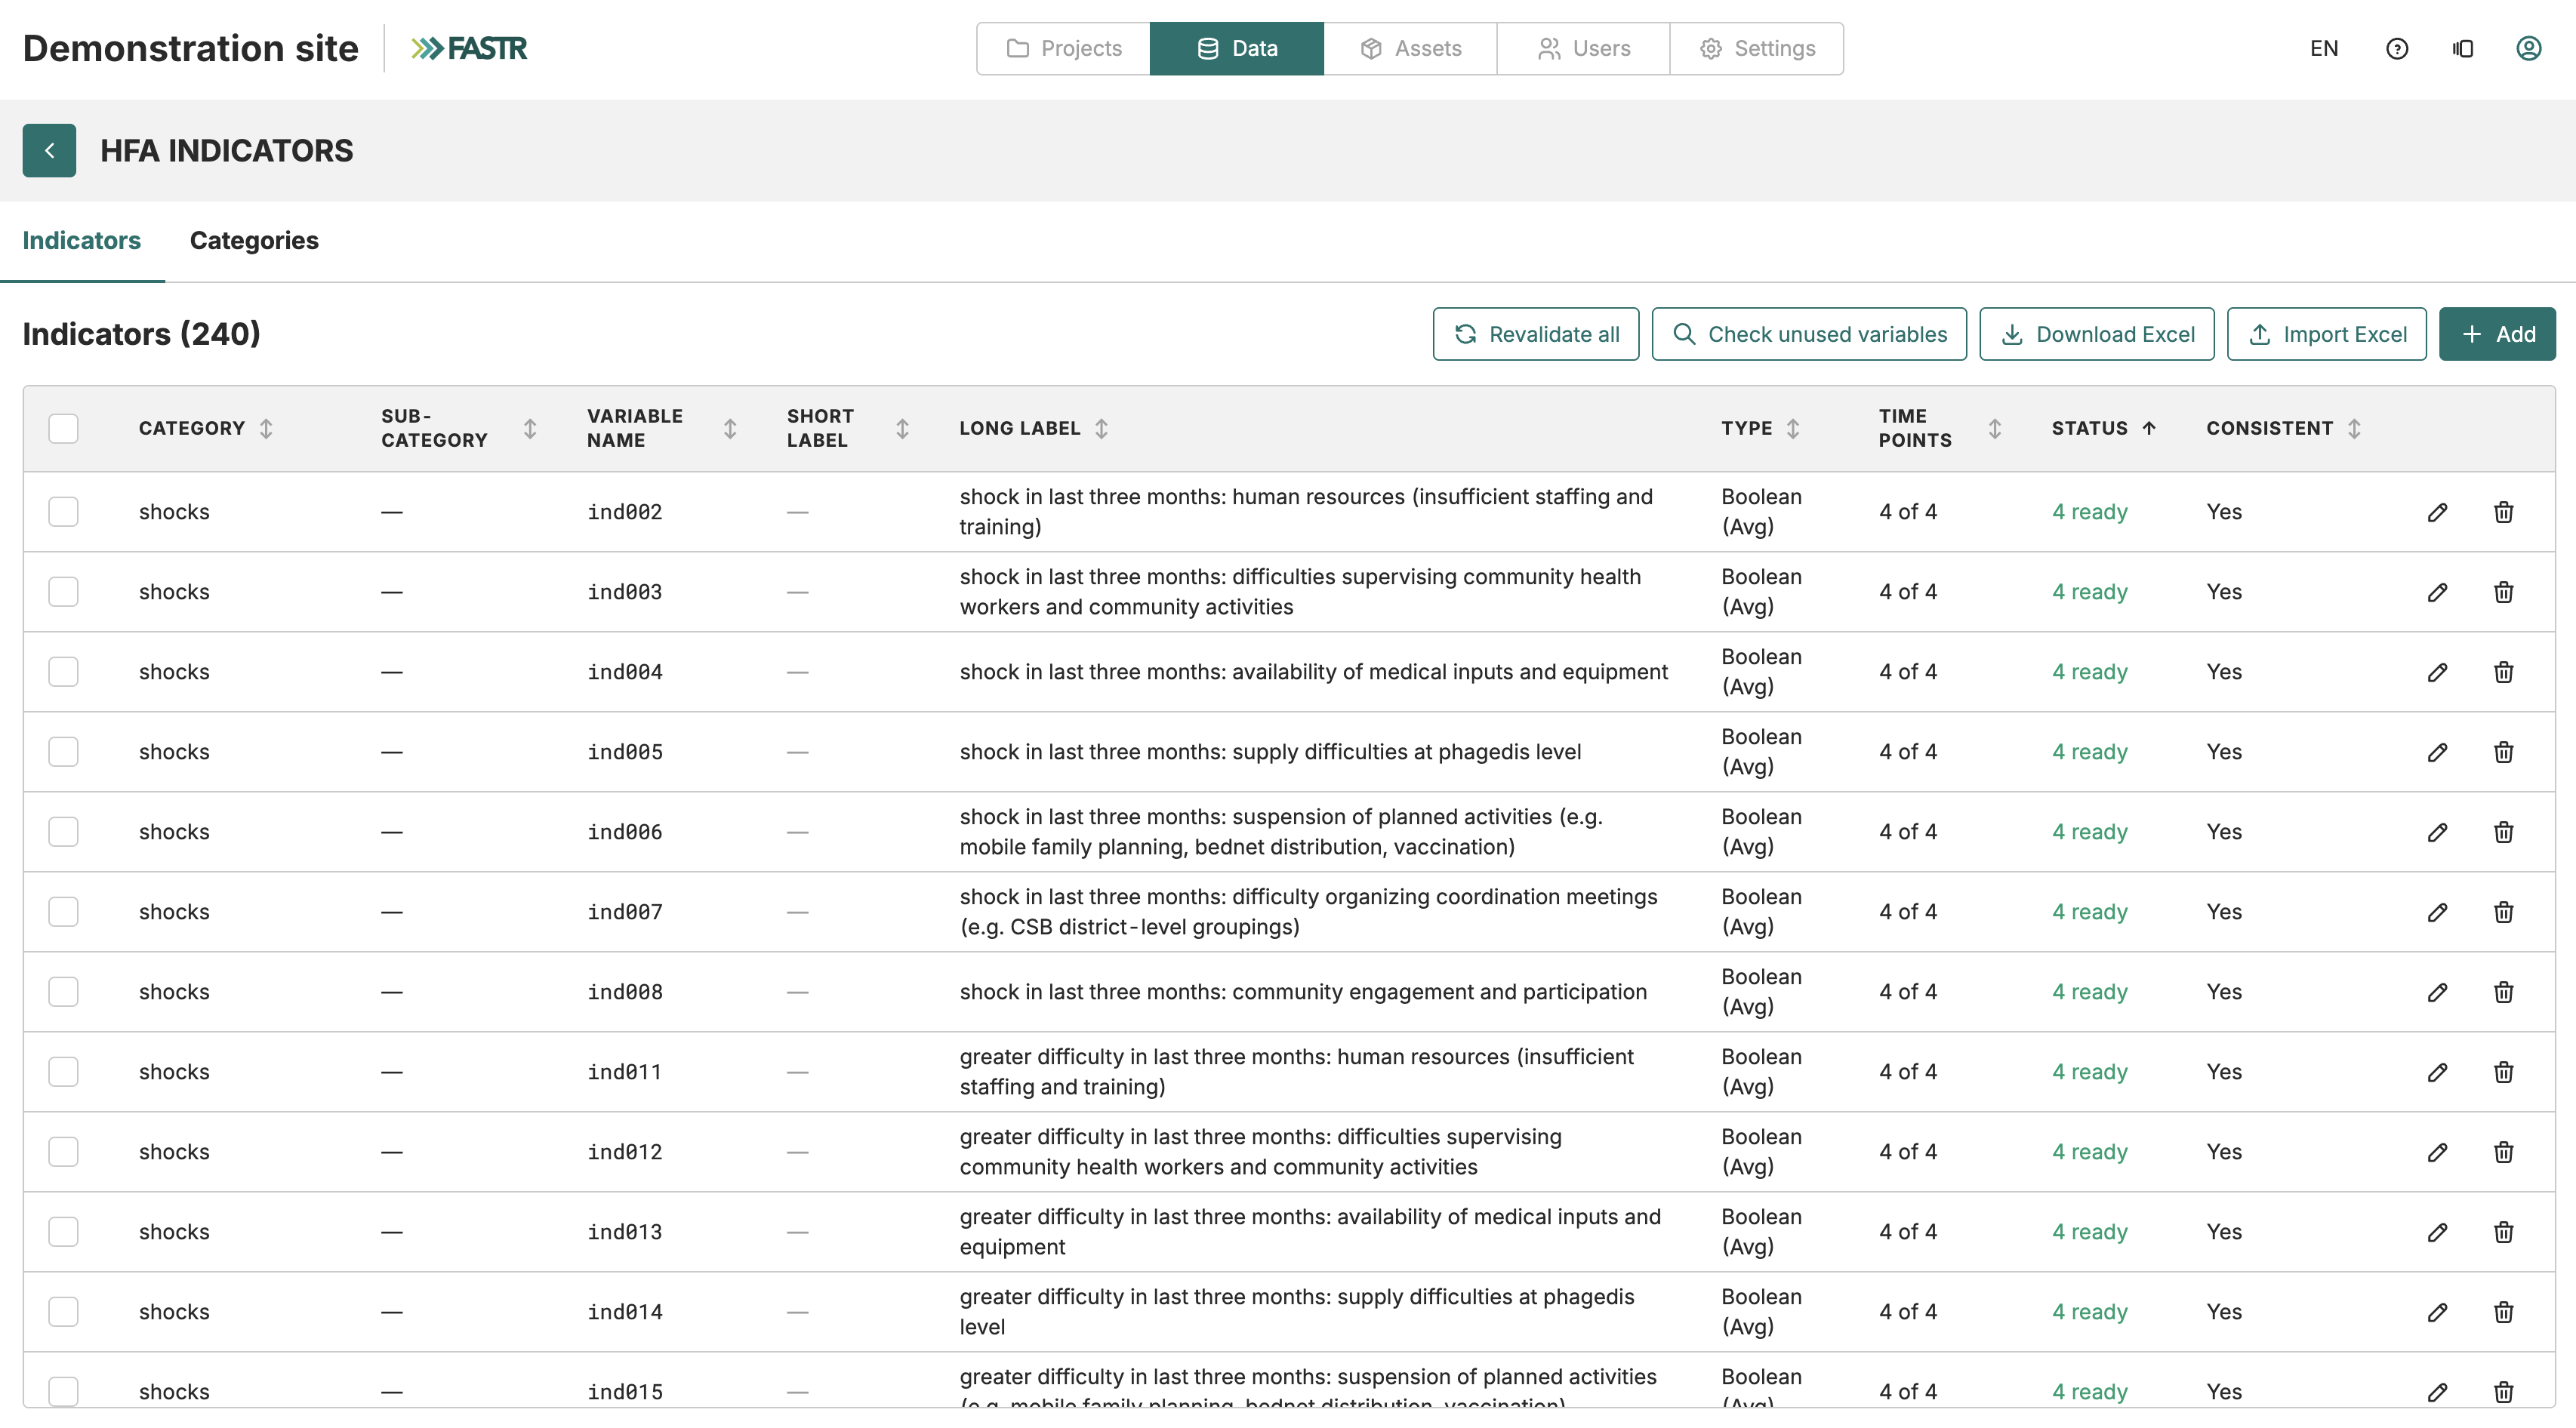Sort table by Variable Name column
Screen dimensions: 2576x1428
pyautogui.click(x=730, y=428)
